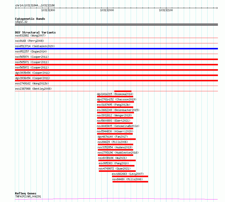This screenshot has width=225, height=202.
Task: Open dgv2761n152 (Chaisson2019) variant entry
Action: (117, 99)
